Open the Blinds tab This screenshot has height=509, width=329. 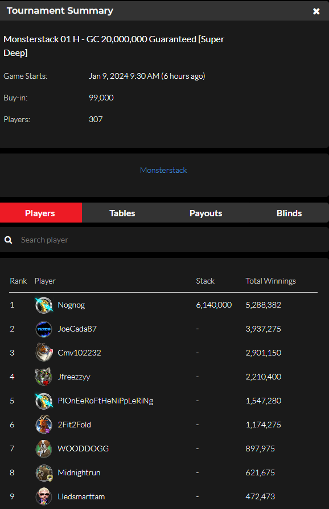(x=289, y=213)
